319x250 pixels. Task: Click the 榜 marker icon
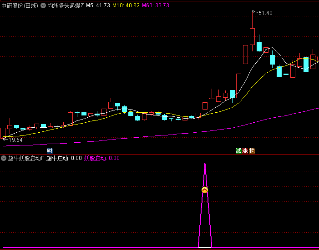(252, 150)
